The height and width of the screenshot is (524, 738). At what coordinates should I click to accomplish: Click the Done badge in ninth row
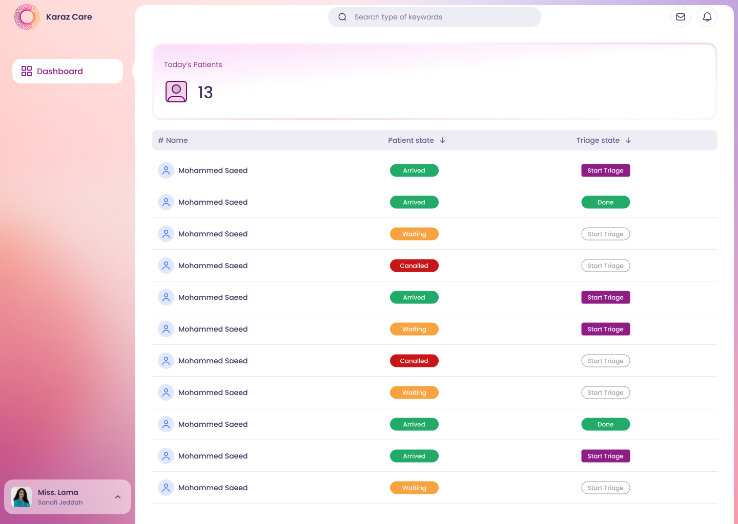(605, 424)
